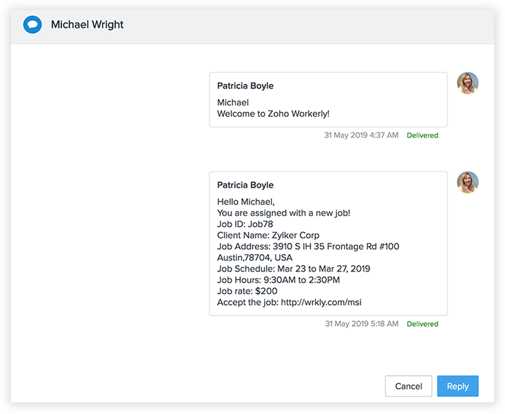The height and width of the screenshot is (414, 505).
Task: Click the Job Hours line
Action: [278, 280]
